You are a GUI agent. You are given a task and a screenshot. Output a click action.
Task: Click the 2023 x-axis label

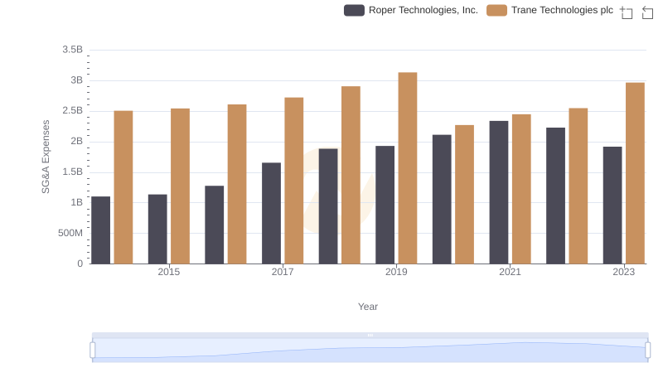(624, 272)
